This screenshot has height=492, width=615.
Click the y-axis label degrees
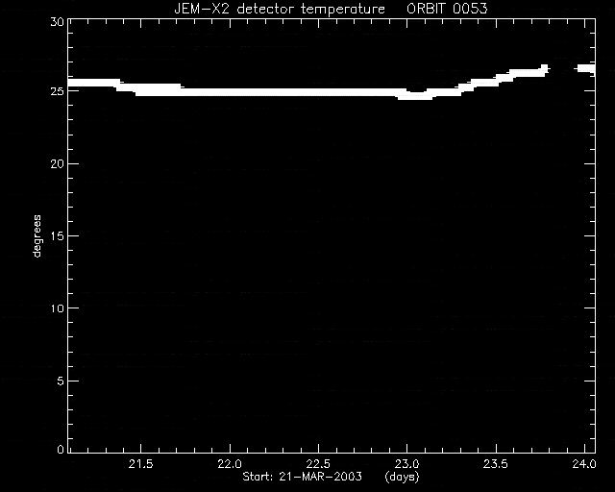pyautogui.click(x=37, y=236)
